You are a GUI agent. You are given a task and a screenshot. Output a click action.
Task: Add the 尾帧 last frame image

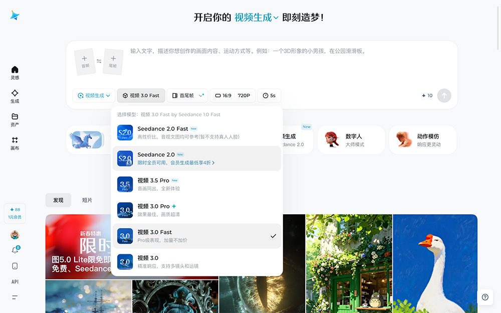[113, 62]
